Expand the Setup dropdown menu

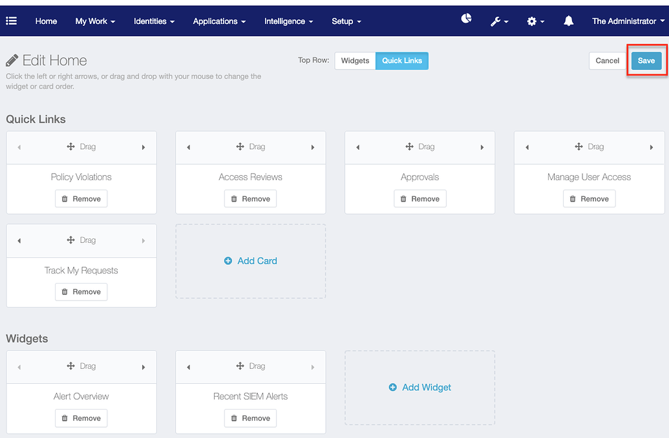[346, 21]
